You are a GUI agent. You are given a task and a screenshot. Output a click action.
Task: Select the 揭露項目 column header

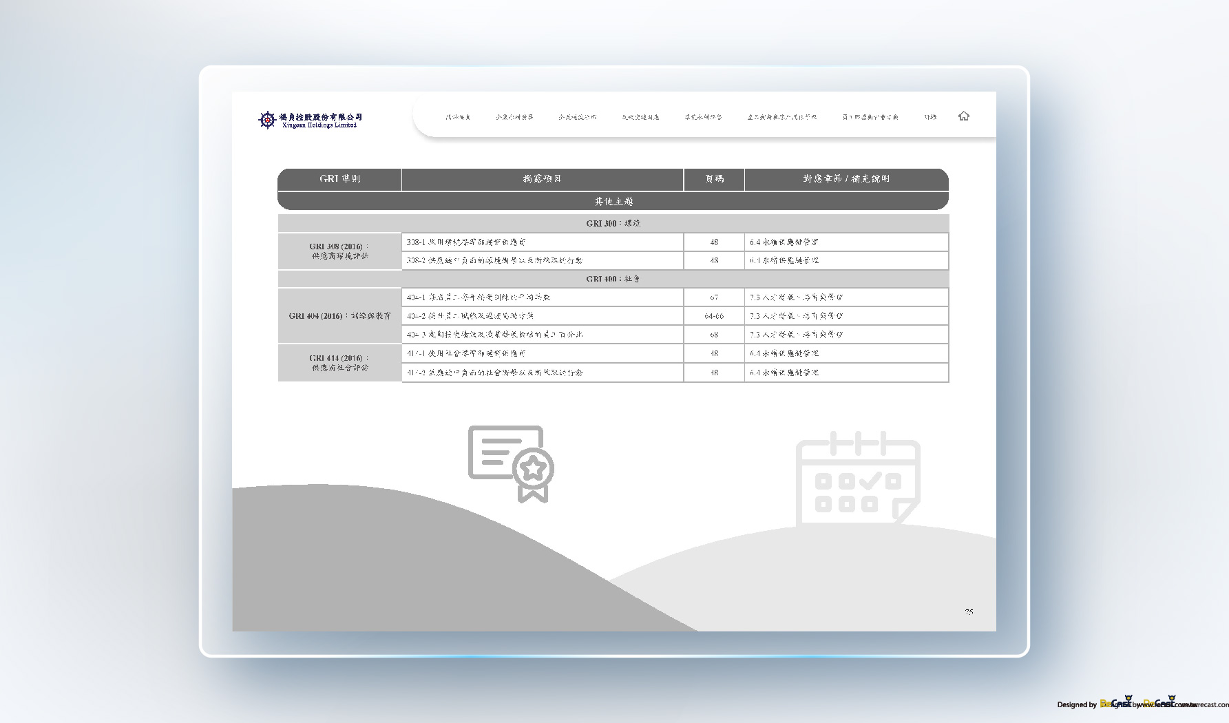pos(543,179)
